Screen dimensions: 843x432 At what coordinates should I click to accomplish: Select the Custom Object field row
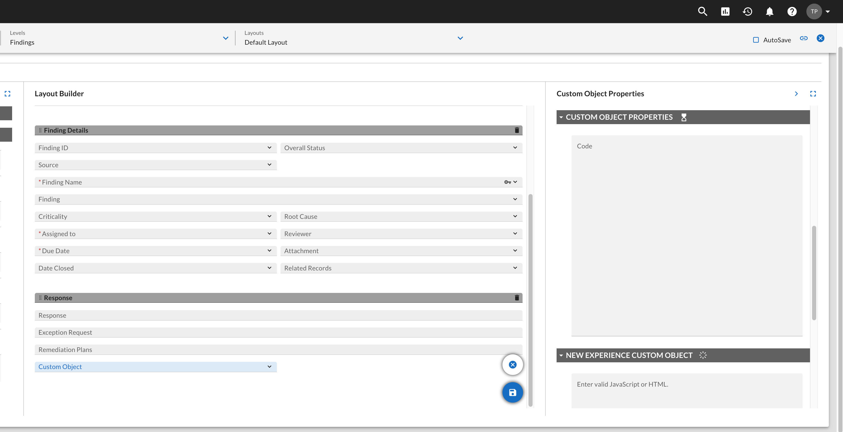156,367
